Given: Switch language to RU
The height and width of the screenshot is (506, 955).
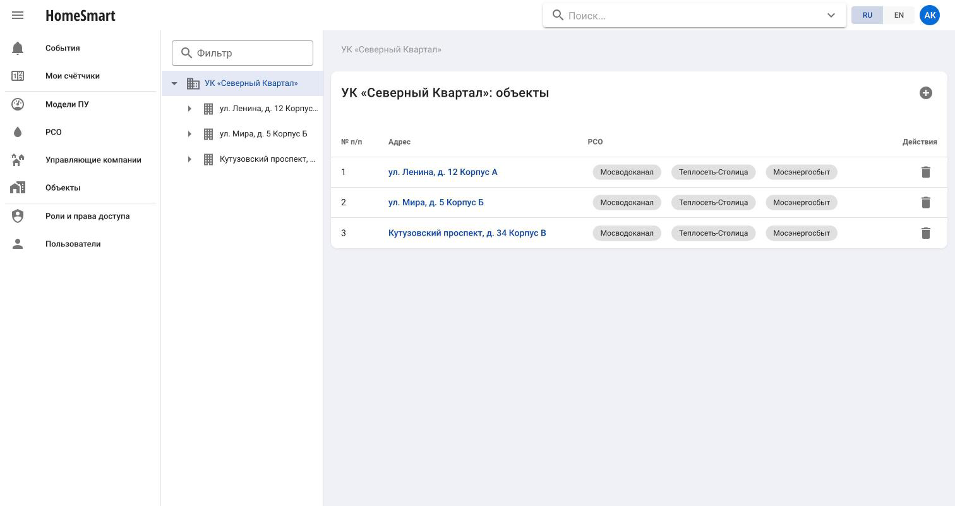Looking at the screenshot, I should point(867,15).
